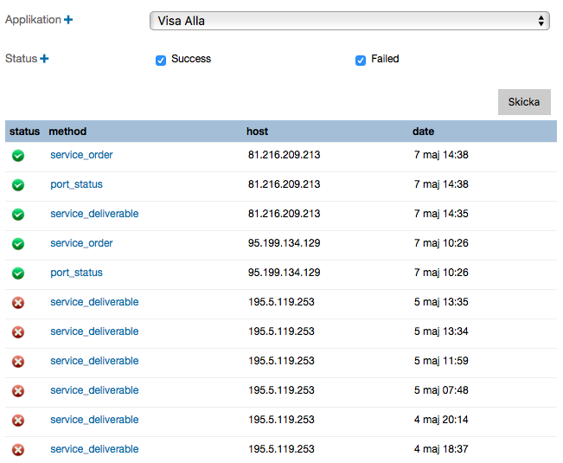Click the plus icon next to Applikation
The height and width of the screenshot is (463, 563).
(x=68, y=20)
